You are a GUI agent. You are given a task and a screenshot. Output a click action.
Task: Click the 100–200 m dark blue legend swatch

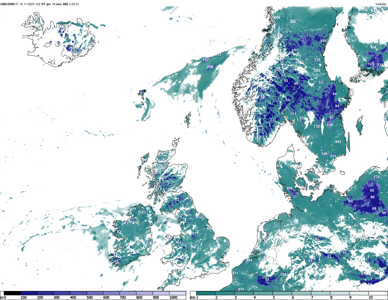tap(29, 293)
